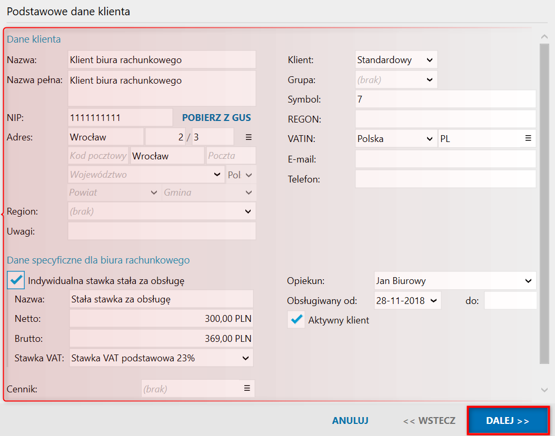Uncheck Indywidualna stawka stała za obsługę
This screenshot has height=436, width=555.
tap(16, 280)
